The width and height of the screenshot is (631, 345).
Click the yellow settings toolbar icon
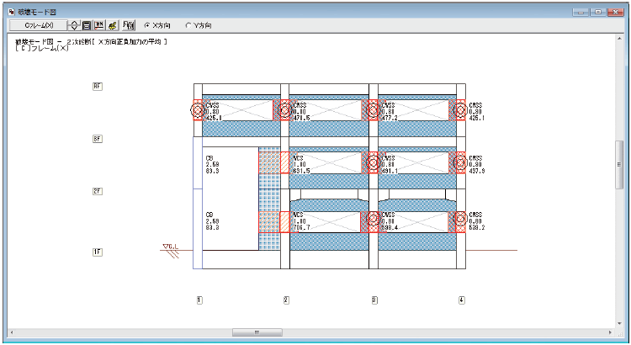113,25
